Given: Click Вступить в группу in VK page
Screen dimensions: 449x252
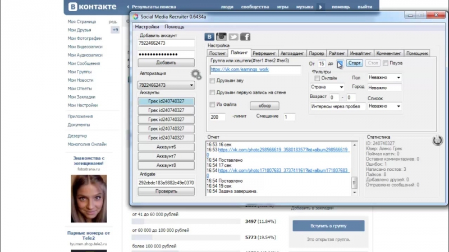Looking at the screenshot, I should pos(328,226).
